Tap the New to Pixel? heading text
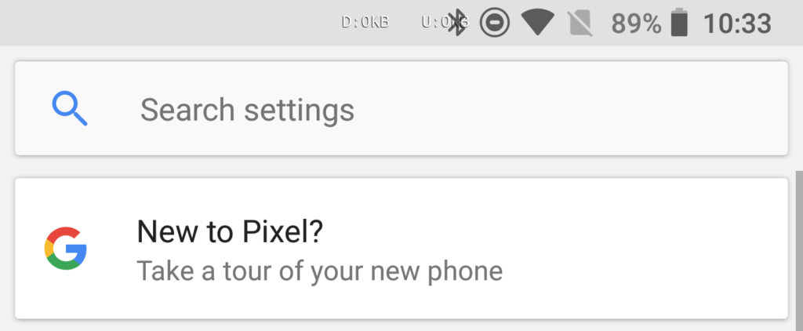The image size is (803, 331). point(230,231)
